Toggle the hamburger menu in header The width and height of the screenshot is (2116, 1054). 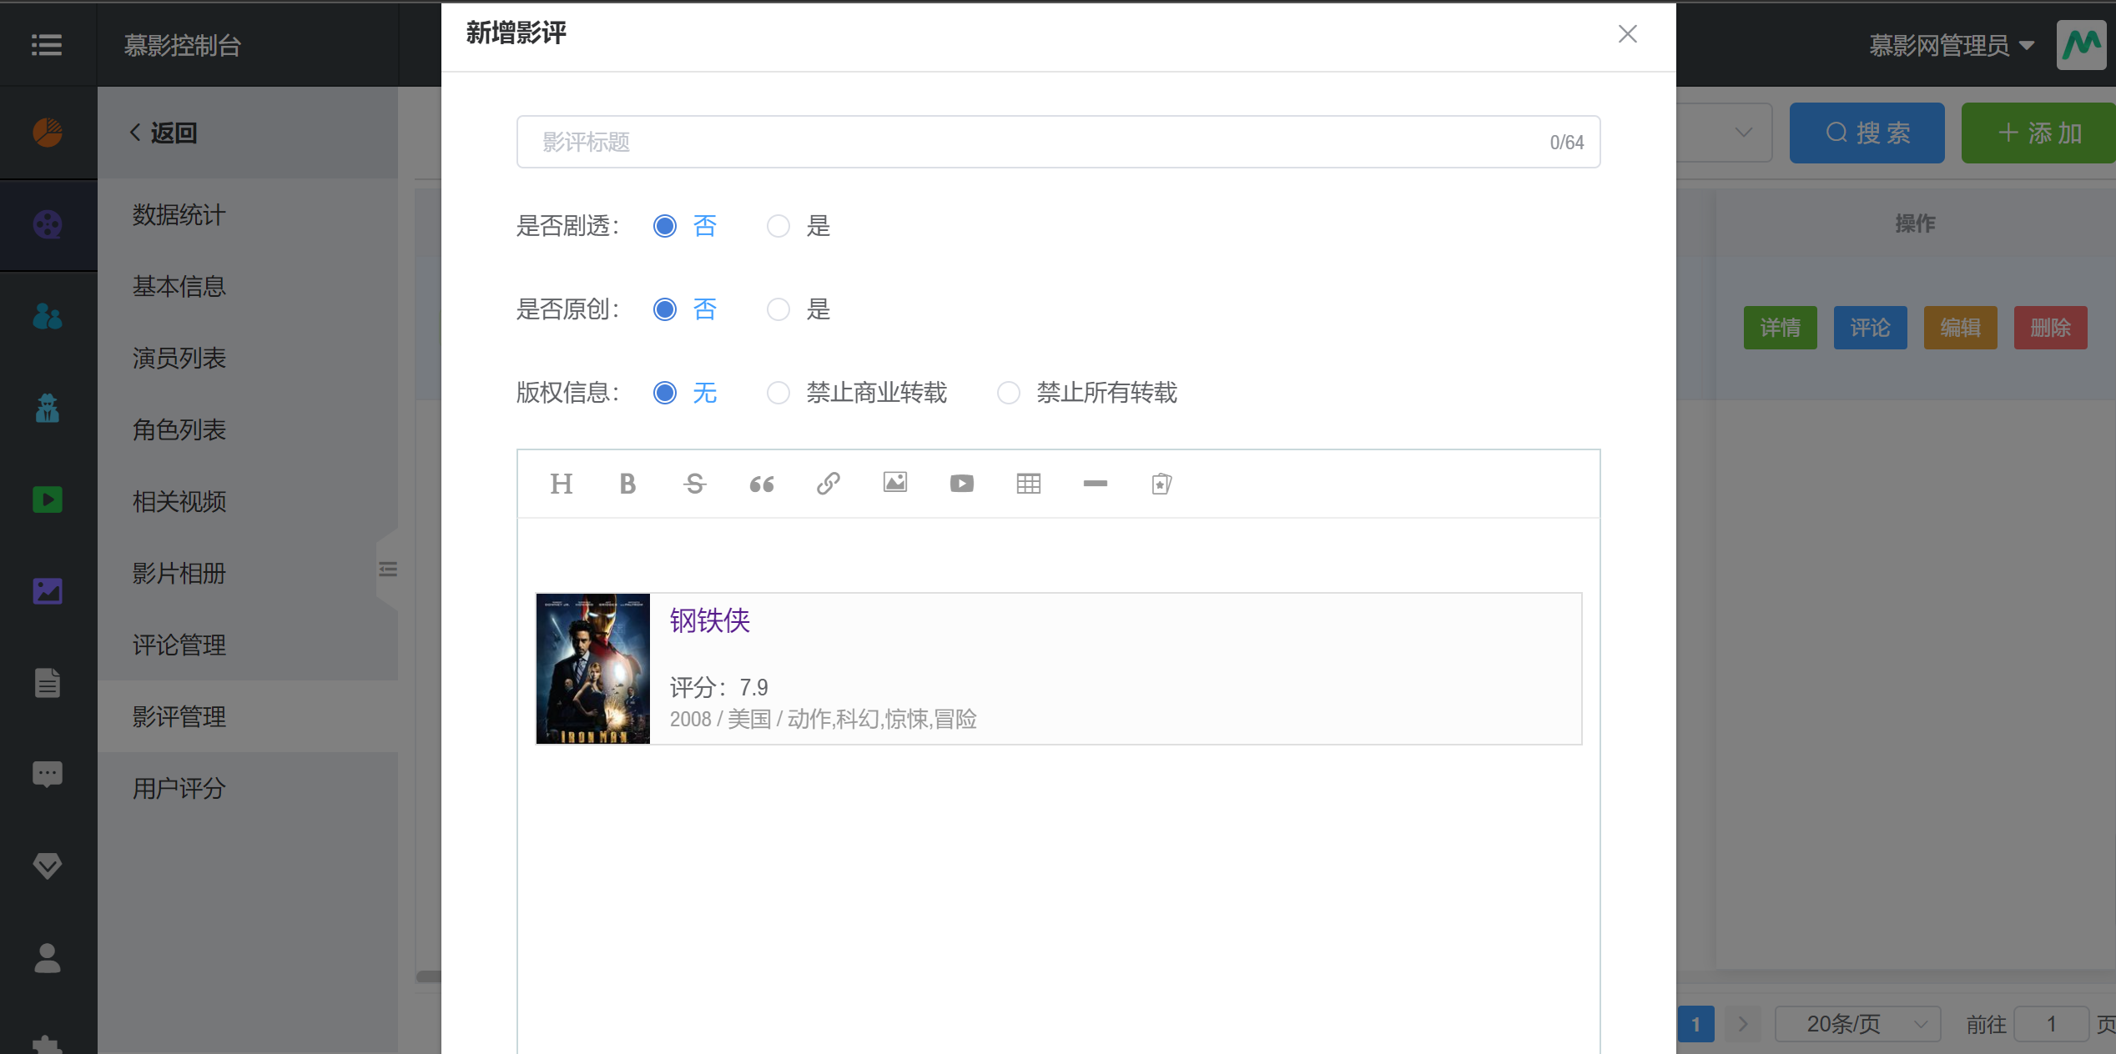pos(47,45)
